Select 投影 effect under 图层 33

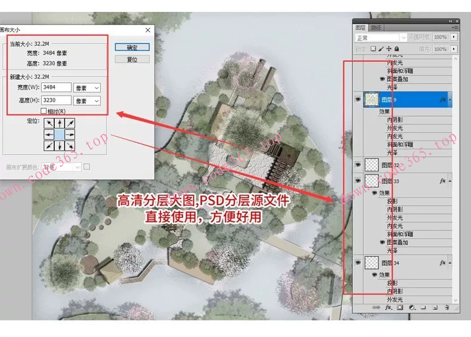[x=392, y=201]
